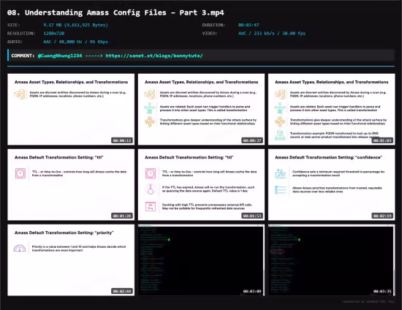Click the 'AUDIO:' label
This screenshot has width=402, height=310.
pyautogui.click(x=15, y=42)
